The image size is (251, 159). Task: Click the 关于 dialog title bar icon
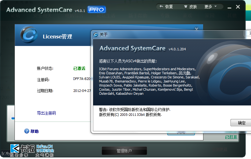click(x=96, y=35)
